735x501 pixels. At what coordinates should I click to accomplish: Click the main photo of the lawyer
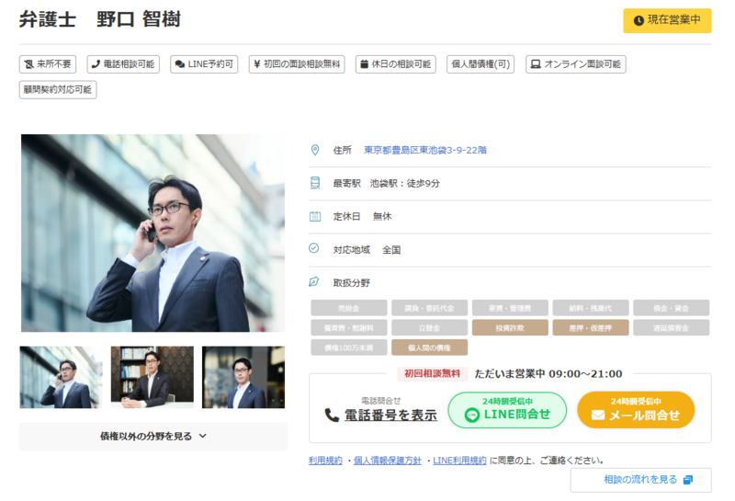point(153,233)
